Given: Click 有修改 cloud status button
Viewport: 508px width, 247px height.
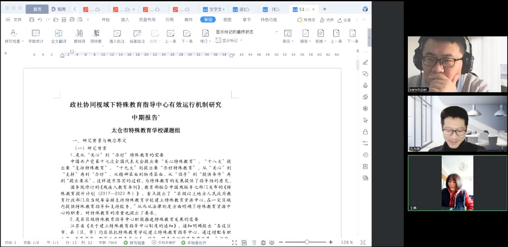Looking at the screenshot, I should tap(306, 20).
